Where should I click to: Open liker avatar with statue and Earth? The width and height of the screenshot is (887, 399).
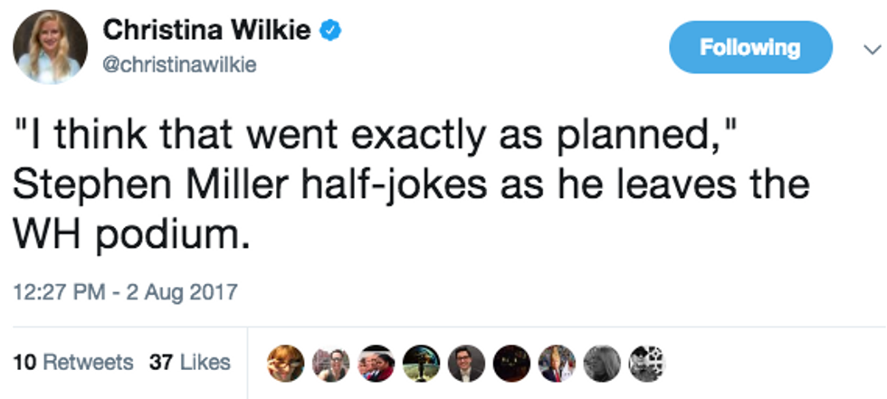point(422,364)
